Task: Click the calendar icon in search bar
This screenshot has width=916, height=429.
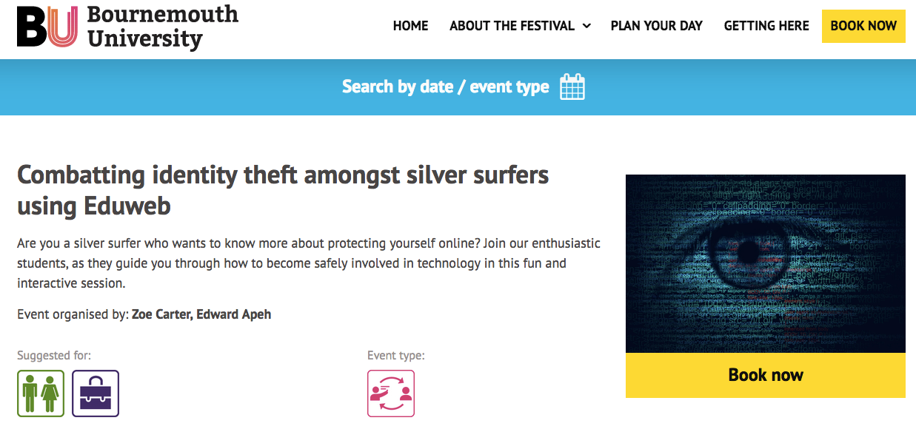Action: coord(572,87)
